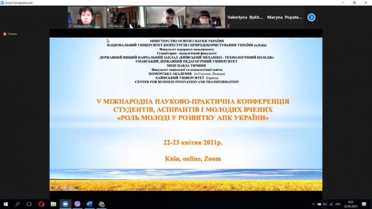
Task: Open Google Chrome from taskbar
Action: pos(102,204)
